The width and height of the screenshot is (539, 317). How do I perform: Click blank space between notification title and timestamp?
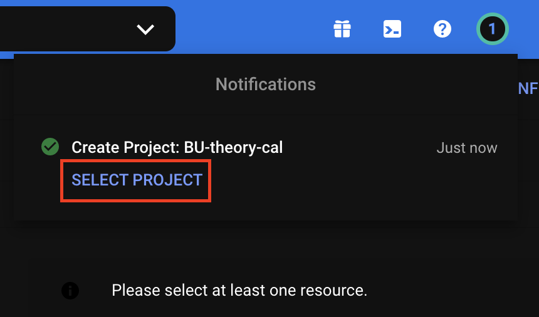click(x=359, y=148)
